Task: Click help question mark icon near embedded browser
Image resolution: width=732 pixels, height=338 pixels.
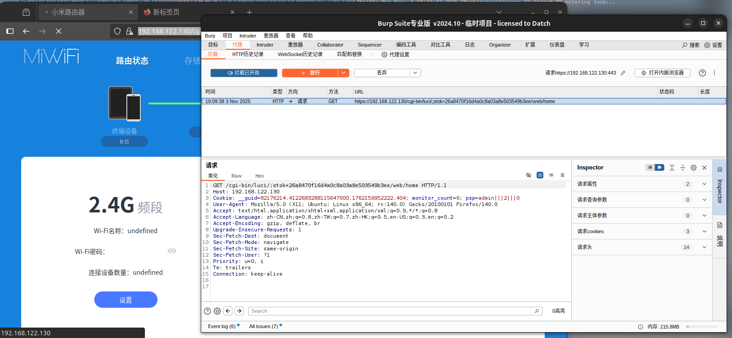Action: click(x=702, y=73)
